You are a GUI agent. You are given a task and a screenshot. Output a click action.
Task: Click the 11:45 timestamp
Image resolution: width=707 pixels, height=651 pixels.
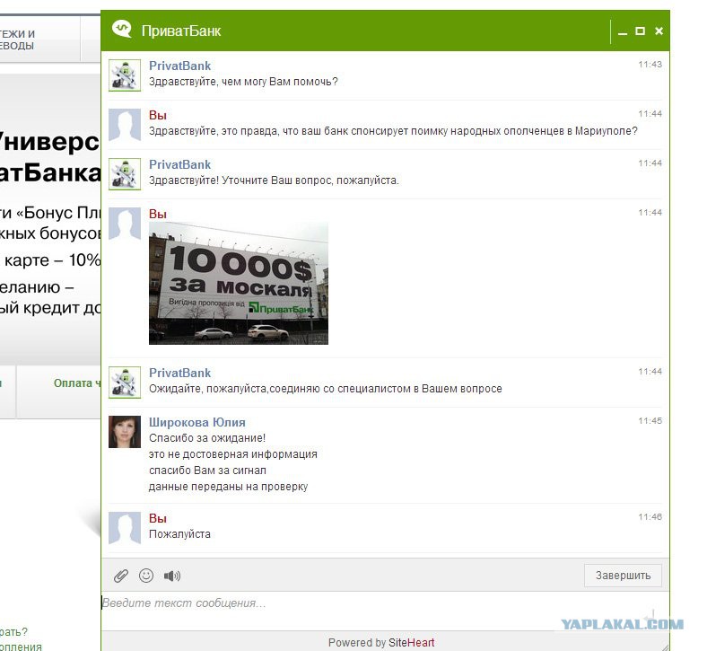click(650, 421)
